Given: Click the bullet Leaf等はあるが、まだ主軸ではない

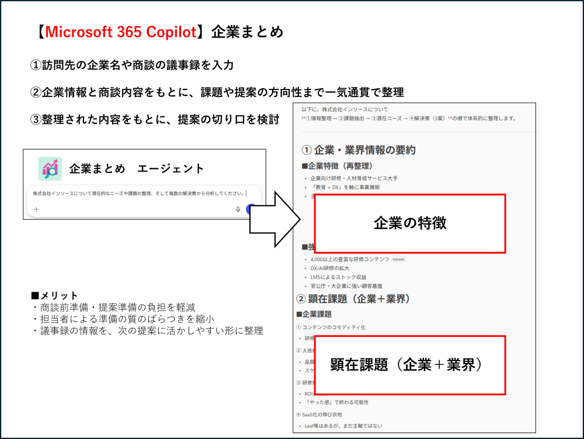Looking at the screenshot, I should (x=343, y=426).
